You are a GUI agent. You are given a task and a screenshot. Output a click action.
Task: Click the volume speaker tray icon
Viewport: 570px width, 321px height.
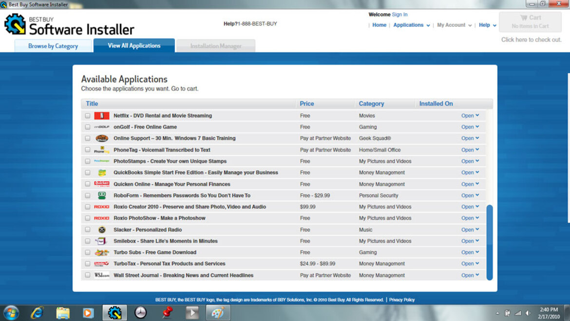point(528,313)
